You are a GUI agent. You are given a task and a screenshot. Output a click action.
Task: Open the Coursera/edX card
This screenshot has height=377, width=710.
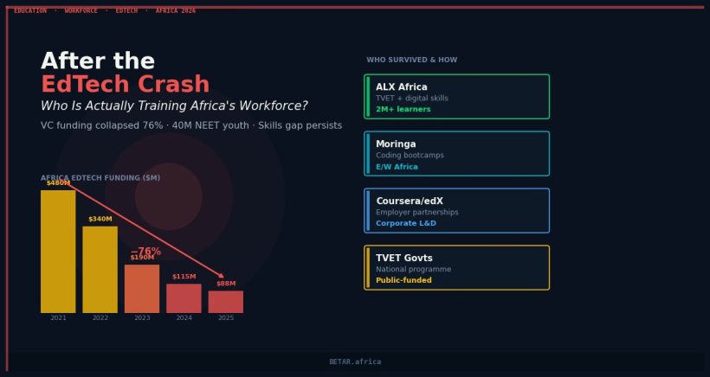(x=456, y=211)
